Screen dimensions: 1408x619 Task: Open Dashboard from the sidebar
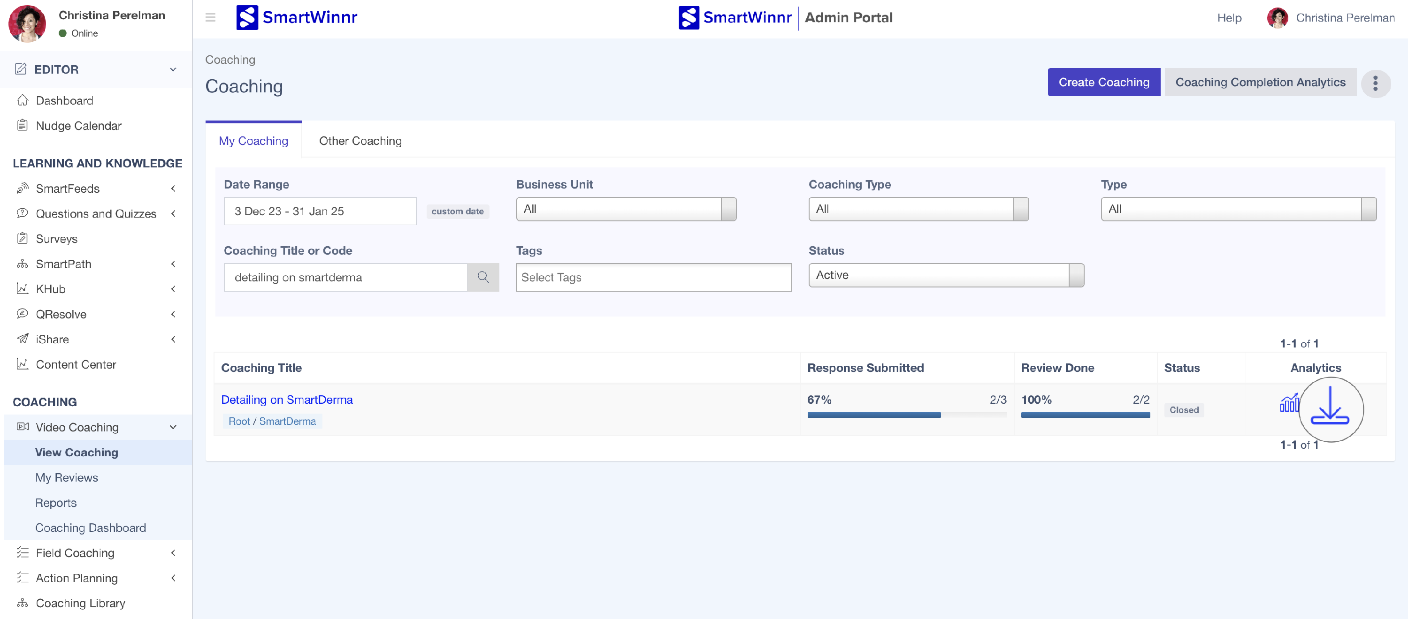pyautogui.click(x=64, y=100)
